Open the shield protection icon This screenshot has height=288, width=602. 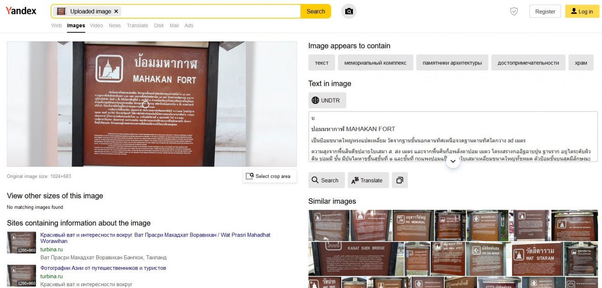[x=514, y=11]
